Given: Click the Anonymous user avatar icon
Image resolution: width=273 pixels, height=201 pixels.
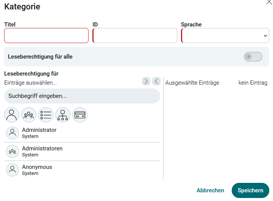Looking at the screenshot, I should [12, 170].
